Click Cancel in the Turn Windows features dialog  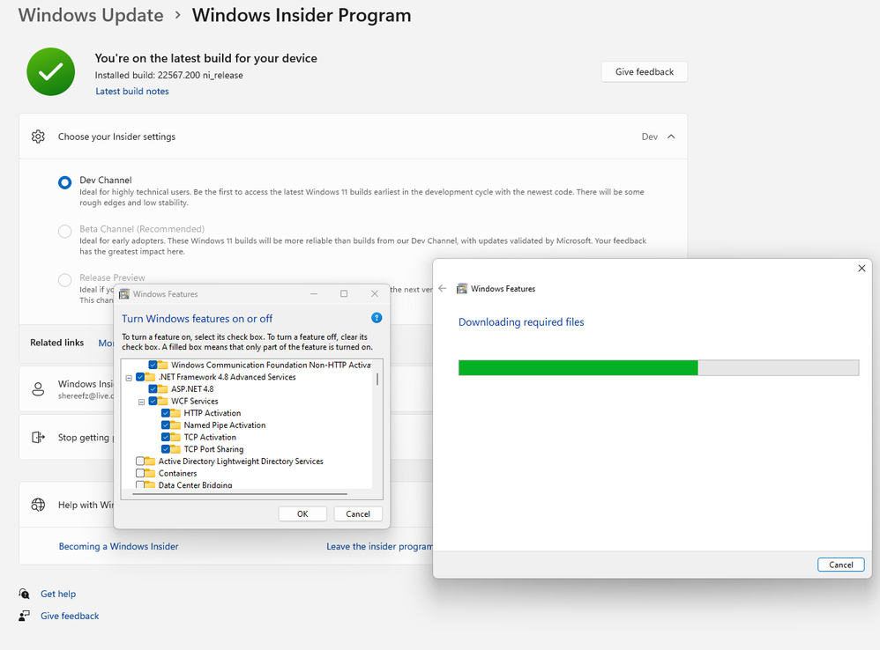358,513
